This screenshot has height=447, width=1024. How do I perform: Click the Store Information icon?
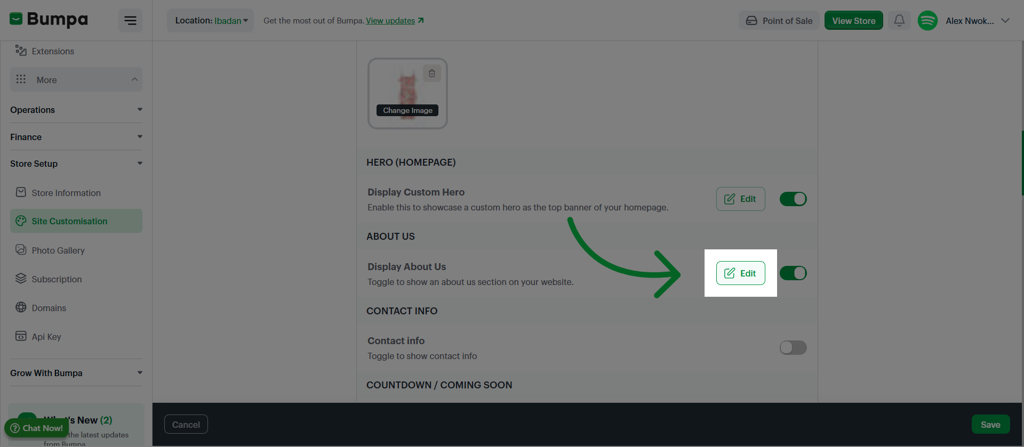[21, 192]
